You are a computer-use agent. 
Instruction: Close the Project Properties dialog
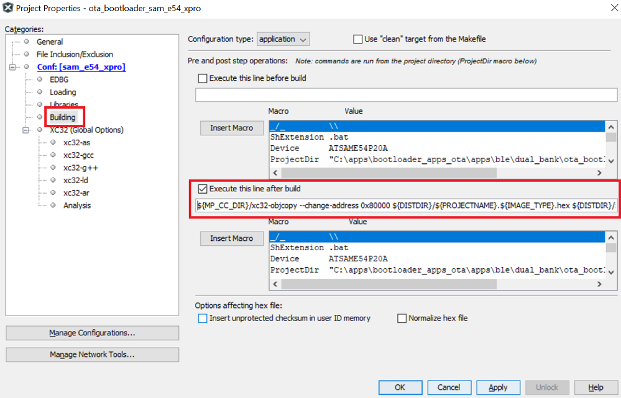[x=614, y=8]
